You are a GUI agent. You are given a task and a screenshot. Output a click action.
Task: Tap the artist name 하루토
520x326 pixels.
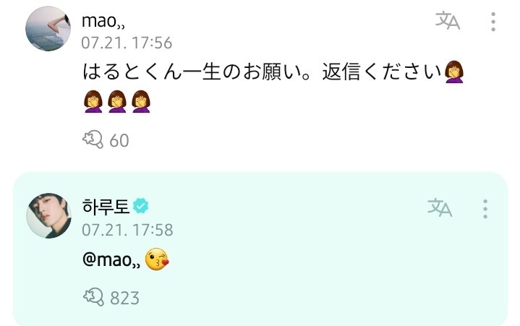(x=106, y=206)
